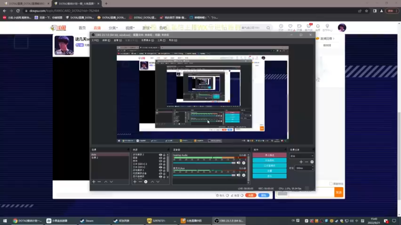The height and width of the screenshot is (225, 401).
Task: Expand Douyu 游戏 navigation dropdown
Action: click(147, 28)
